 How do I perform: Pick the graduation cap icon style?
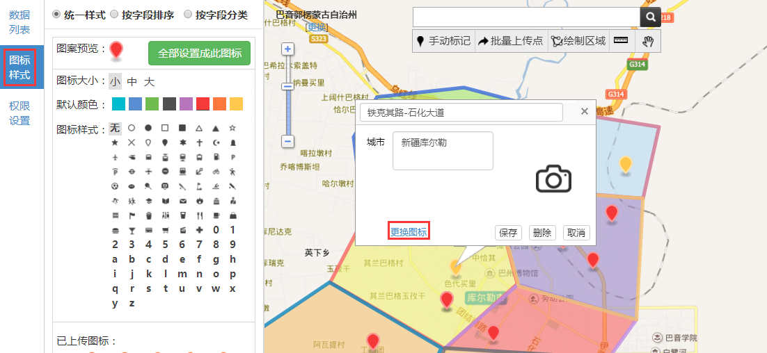click(x=148, y=201)
